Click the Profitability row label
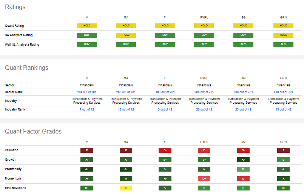Screen dimensions: 304x195 [x=13, y=169]
